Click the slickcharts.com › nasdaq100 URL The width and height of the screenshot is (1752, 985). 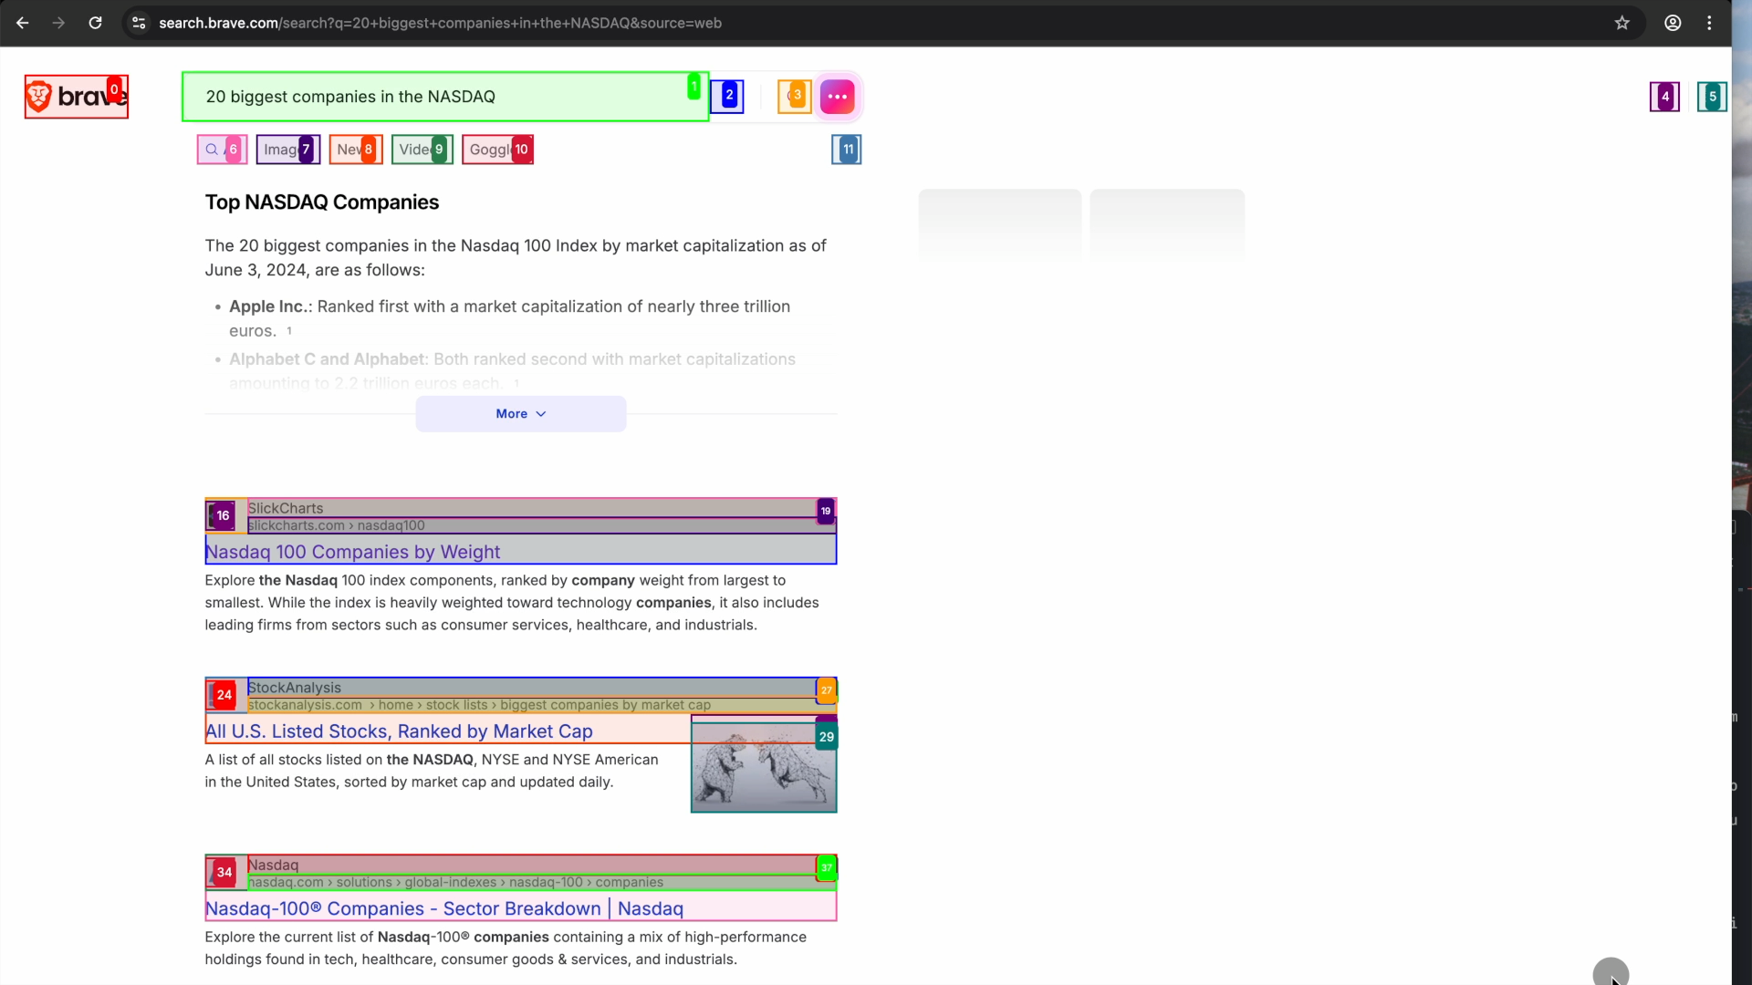[337, 526]
